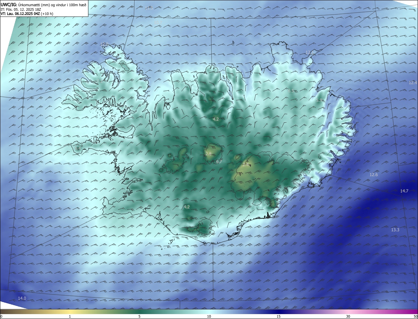
Task: Click the 10 tick on colour scale
Action: [x=209, y=316]
